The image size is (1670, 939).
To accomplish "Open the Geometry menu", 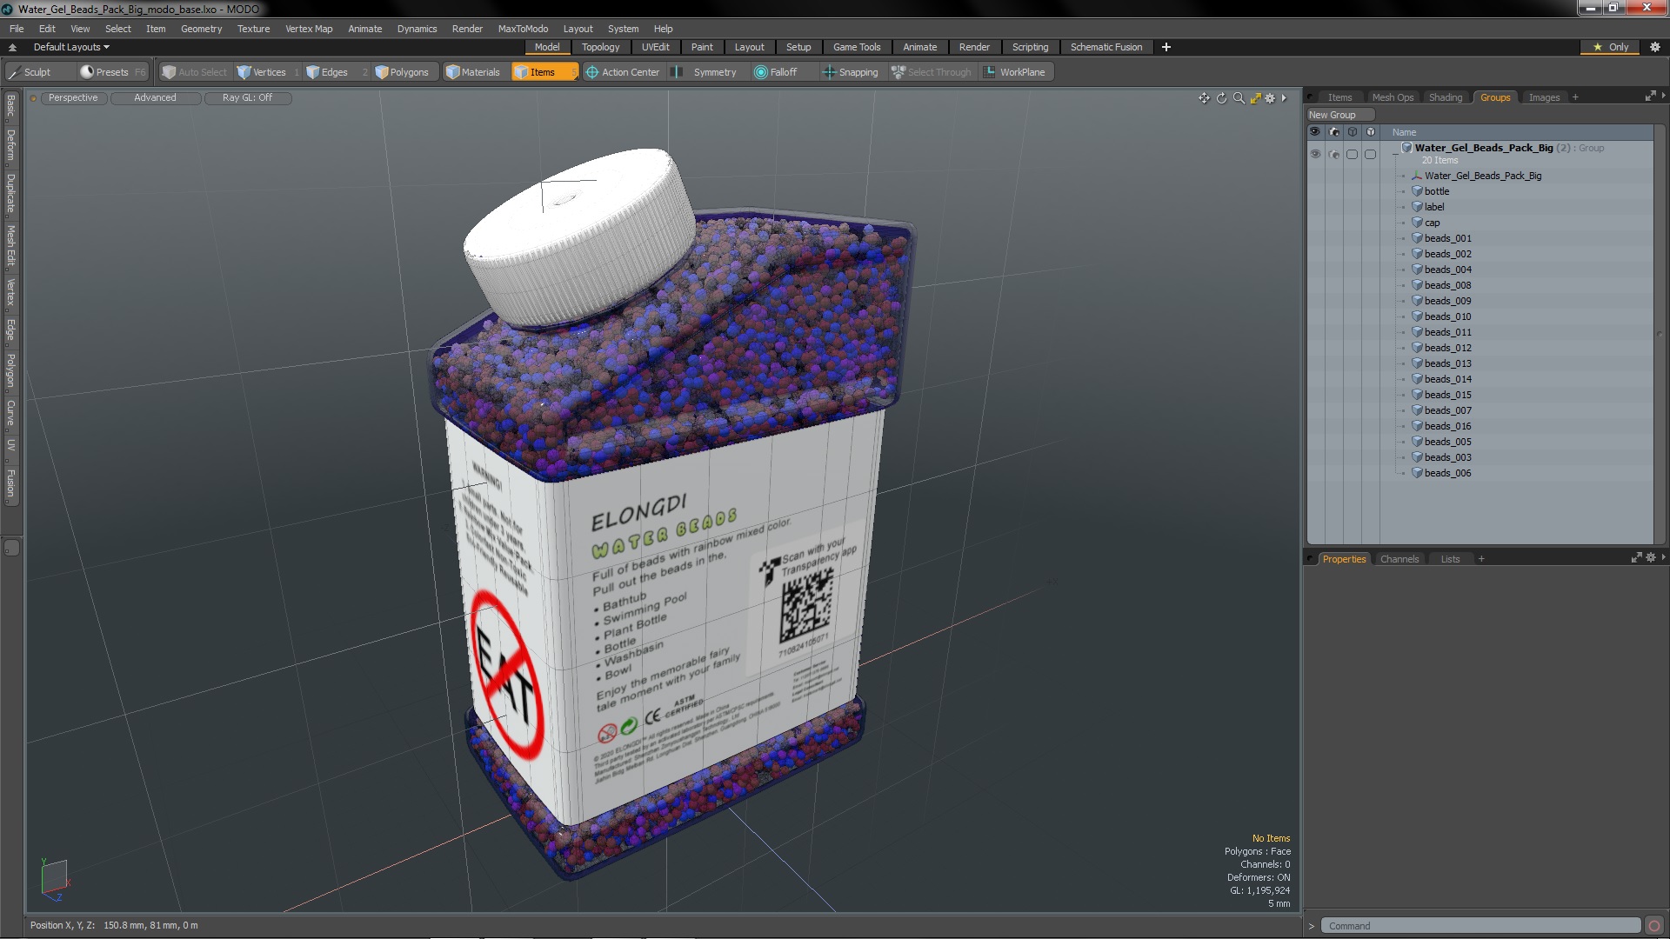I will (x=201, y=29).
